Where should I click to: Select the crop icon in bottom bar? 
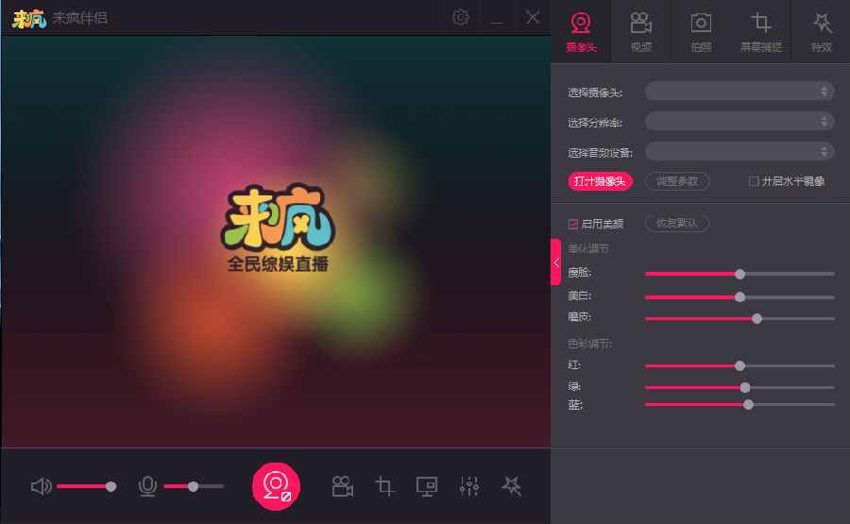point(384,486)
